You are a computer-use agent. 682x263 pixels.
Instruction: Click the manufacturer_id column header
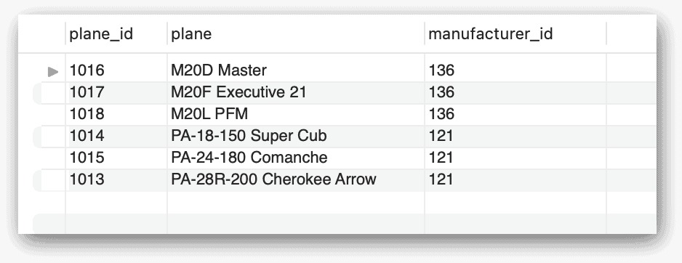[515, 34]
